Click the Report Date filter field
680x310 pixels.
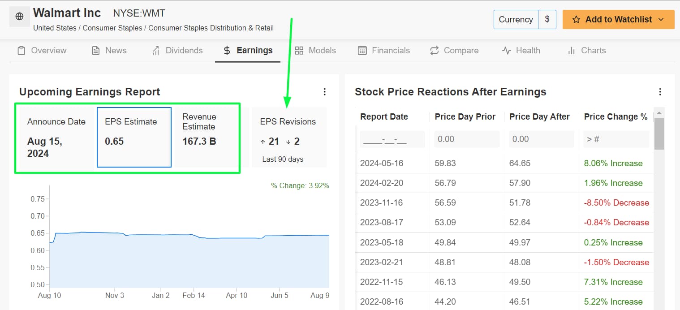tap(392, 139)
